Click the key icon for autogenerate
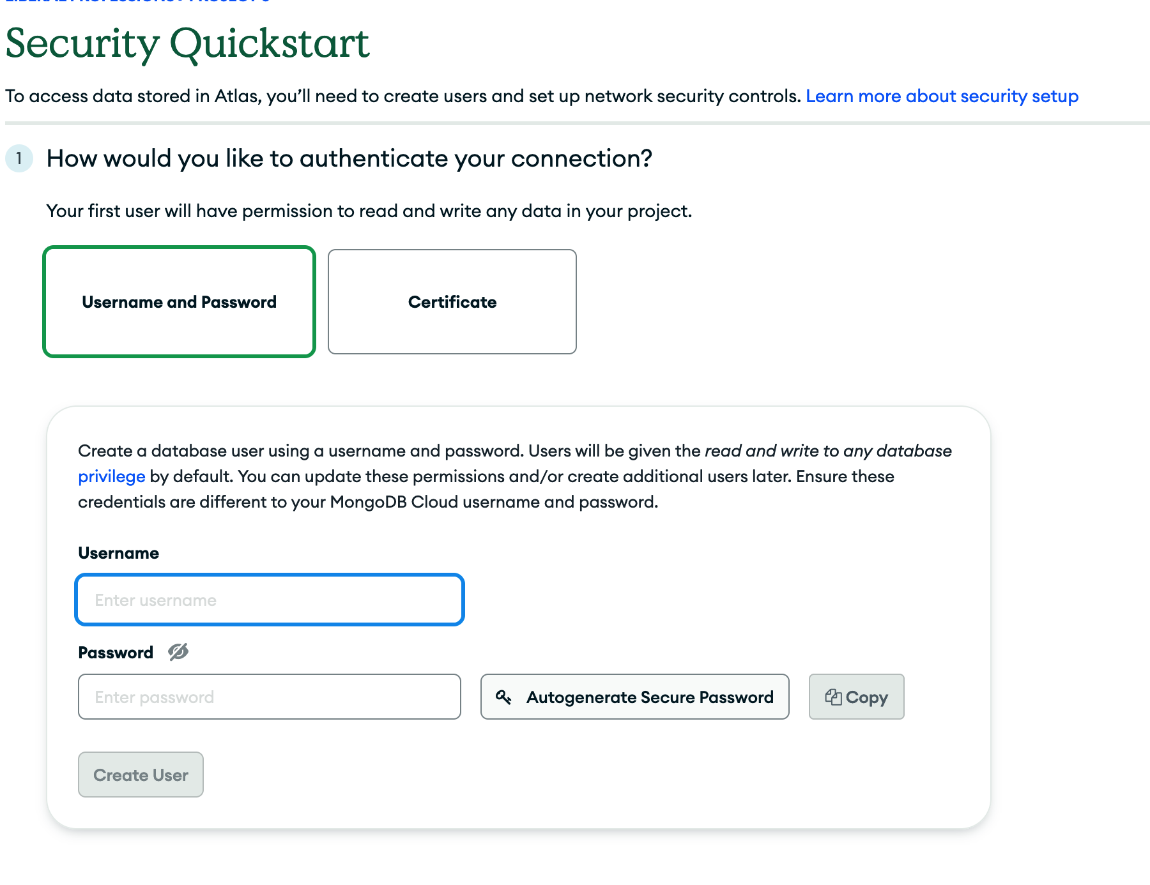Screen dimensions: 1150x885 503,697
